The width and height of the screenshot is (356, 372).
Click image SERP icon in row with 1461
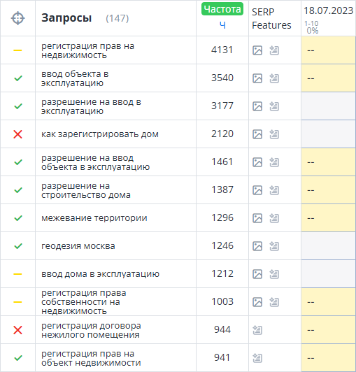[257, 162]
